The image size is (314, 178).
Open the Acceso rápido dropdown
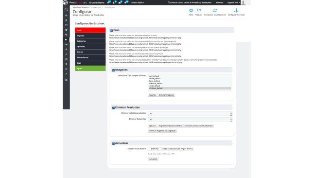tap(138, 2)
